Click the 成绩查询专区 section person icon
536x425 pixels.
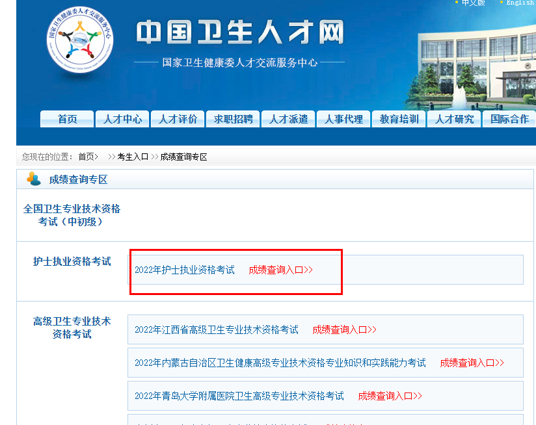click(x=34, y=179)
